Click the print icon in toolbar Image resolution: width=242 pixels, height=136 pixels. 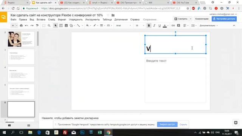pyautogui.click(x=21, y=26)
